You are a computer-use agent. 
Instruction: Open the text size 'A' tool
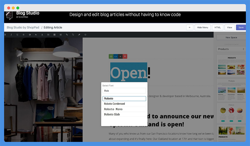point(42,35)
